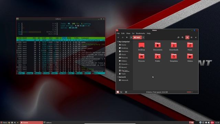
Task: Select the xfce4-panel process row
Action: (60, 48)
